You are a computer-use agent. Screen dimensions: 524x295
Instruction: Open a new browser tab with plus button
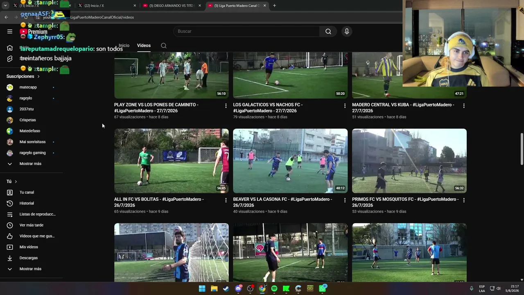pyautogui.click(x=274, y=6)
